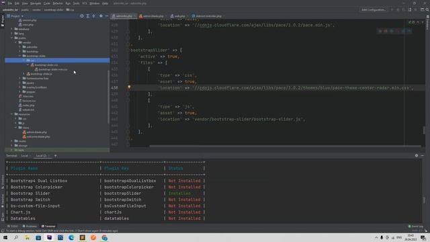This screenshot has height=242, width=430.
Task: Click the Project tree vertical scrollbar
Action: coord(109,96)
